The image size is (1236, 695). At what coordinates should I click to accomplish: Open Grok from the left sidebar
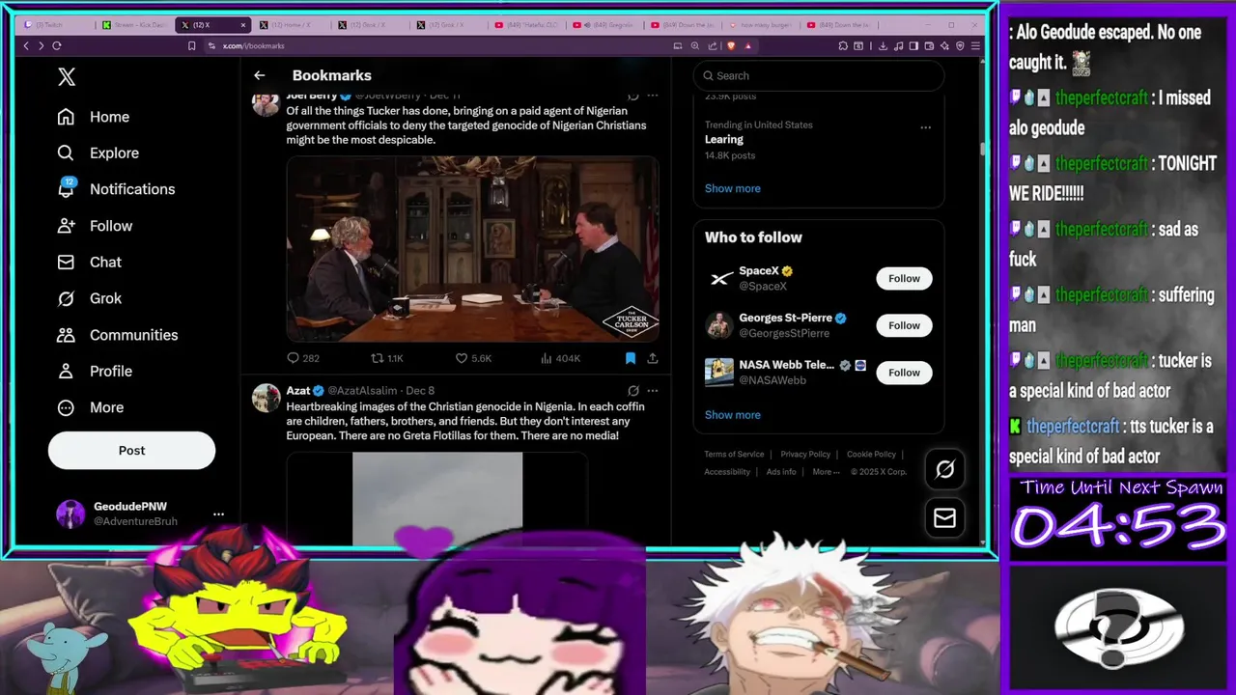coord(89,298)
